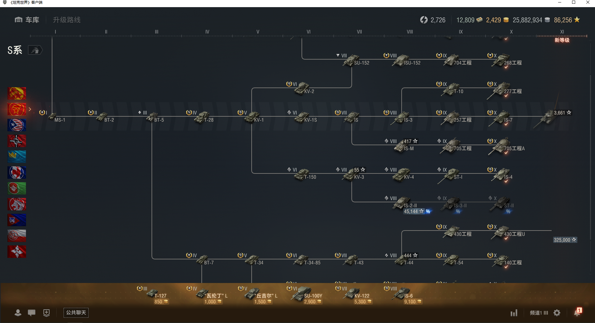Select the Swedish nation flag

tap(17, 157)
